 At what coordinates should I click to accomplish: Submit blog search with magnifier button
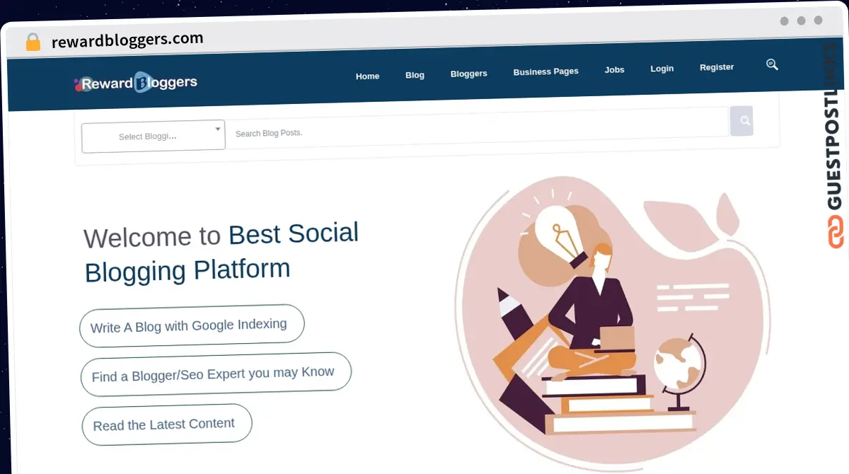741,121
